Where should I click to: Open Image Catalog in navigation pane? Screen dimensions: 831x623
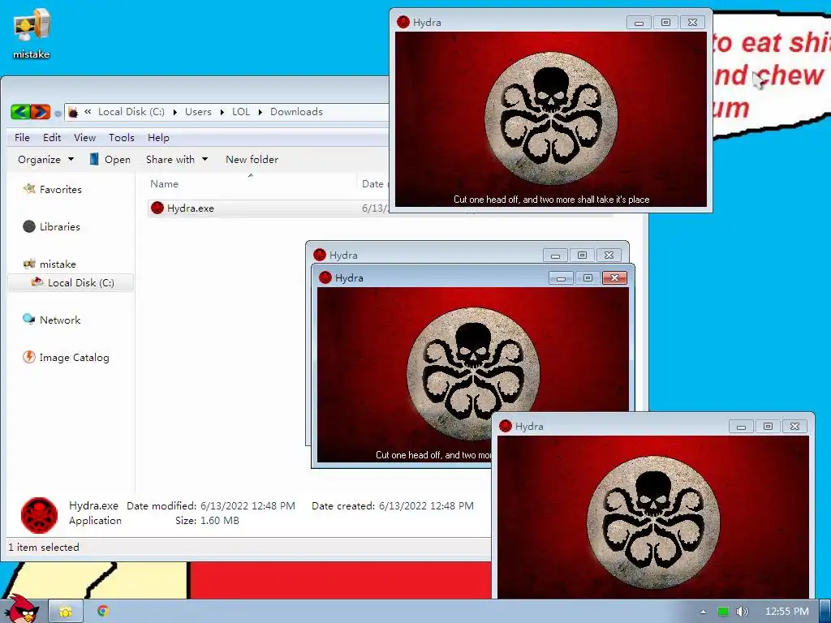74,358
